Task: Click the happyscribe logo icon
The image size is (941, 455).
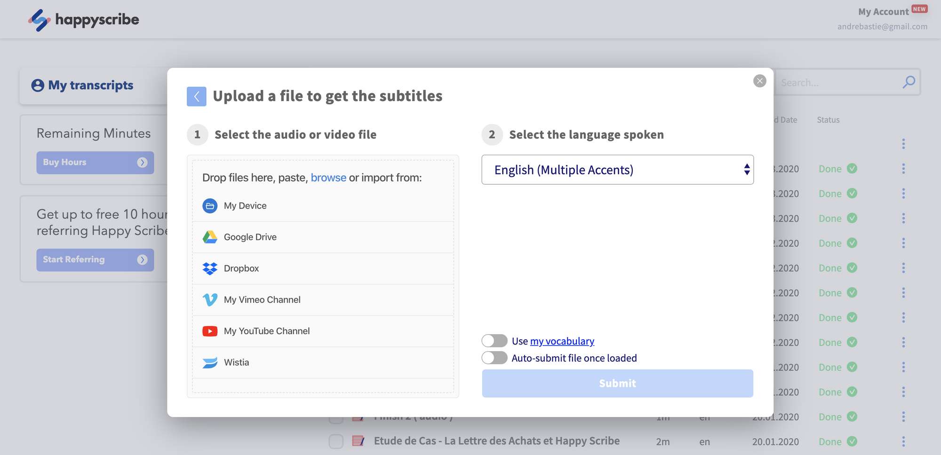Action: coord(39,20)
